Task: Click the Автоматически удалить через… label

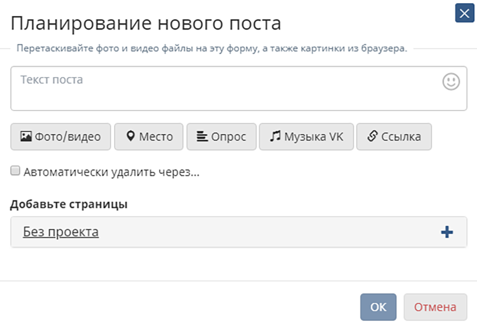Action: [111, 172]
